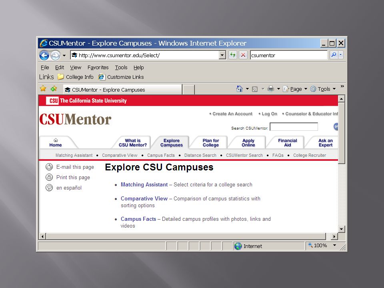Click the RSS feeds icon

point(255,89)
